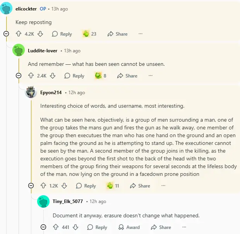
Task: Collapse Luddite-lover's comment thread
Action: pos(19,76)
